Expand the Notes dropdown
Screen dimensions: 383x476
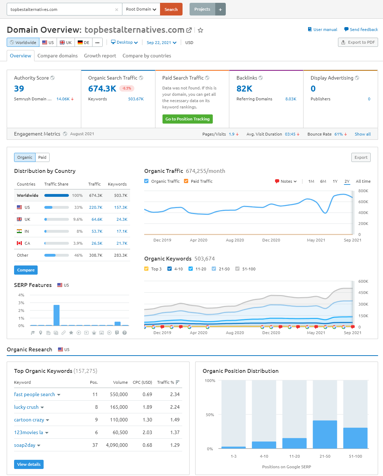click(x=286, y=181)
